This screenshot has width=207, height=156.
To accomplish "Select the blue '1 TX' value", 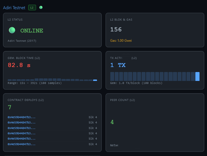I will click(118, 65).
